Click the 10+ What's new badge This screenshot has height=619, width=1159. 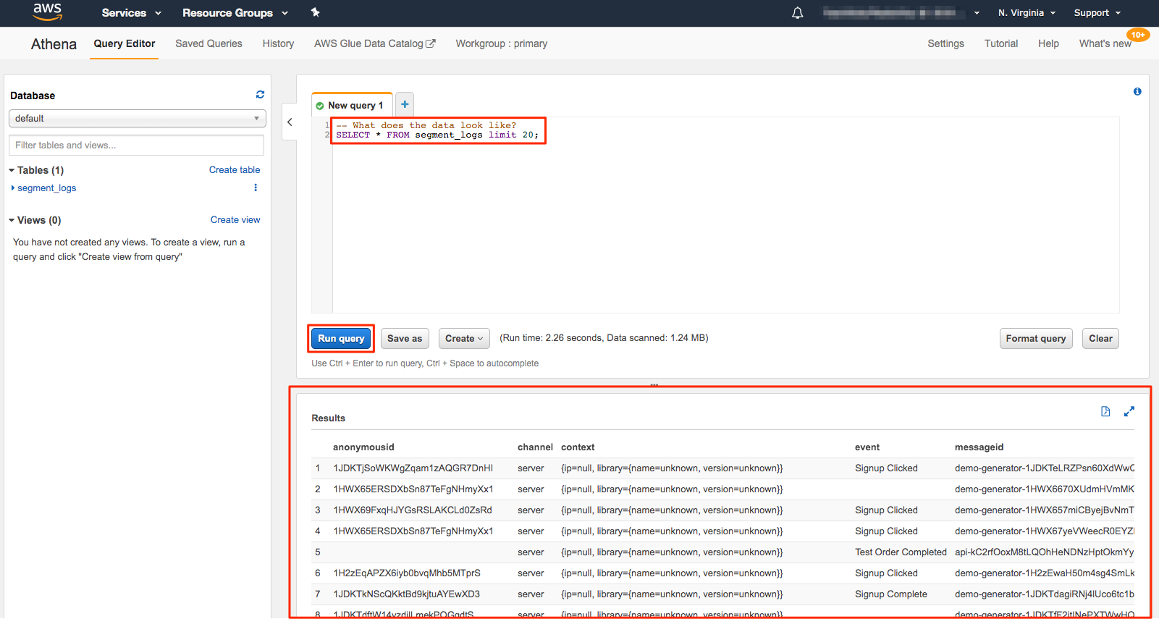(x=1138, y=35)
